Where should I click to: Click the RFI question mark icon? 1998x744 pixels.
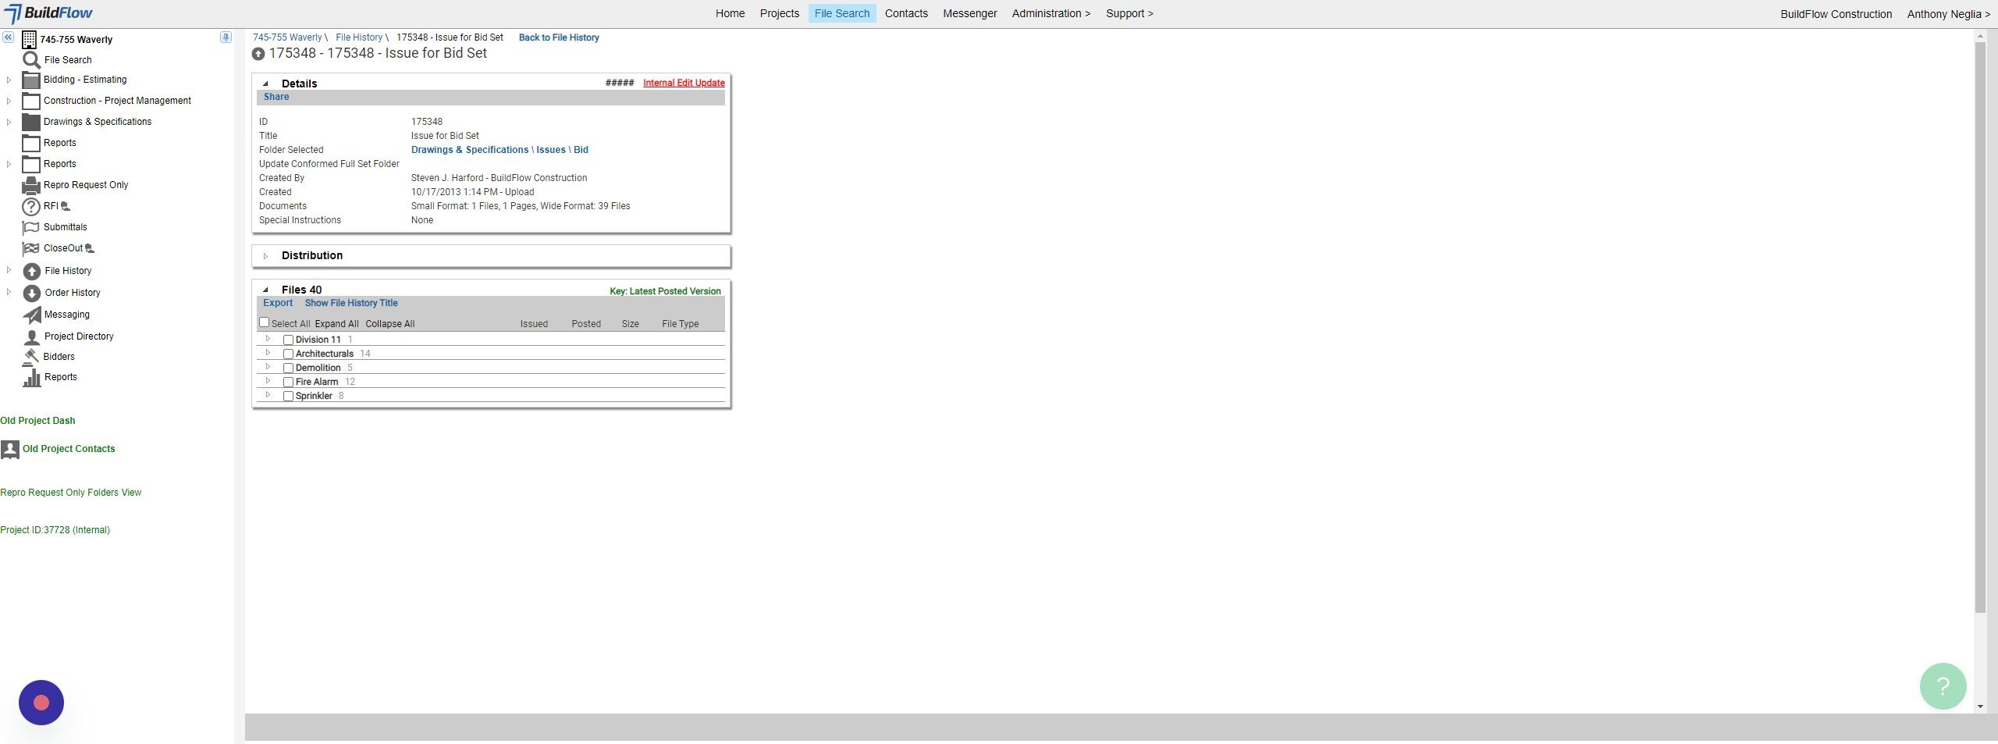pos(30,206)
